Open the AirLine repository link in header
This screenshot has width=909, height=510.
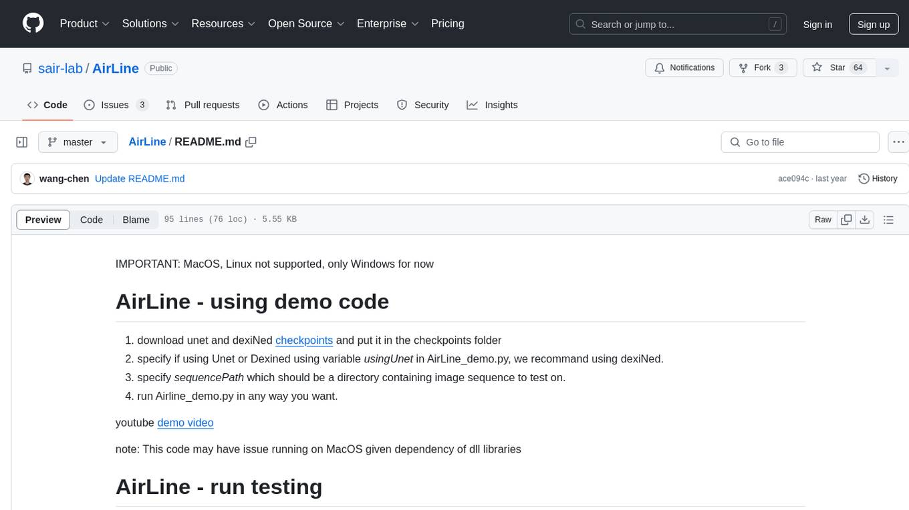pos(116,68)
